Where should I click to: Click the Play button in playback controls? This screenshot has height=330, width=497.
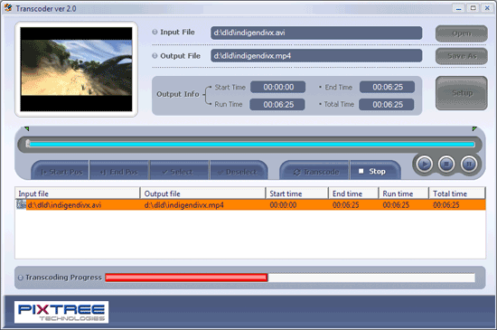[424, 164]
